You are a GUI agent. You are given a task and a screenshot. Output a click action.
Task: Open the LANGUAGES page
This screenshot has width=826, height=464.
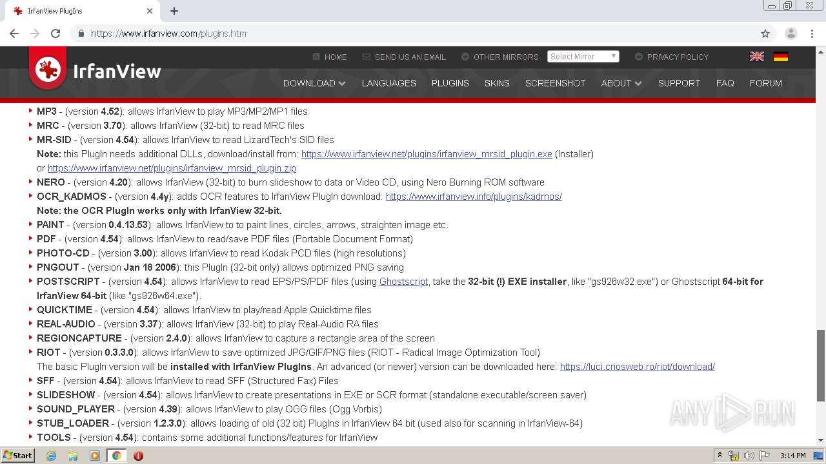(389, 83)
